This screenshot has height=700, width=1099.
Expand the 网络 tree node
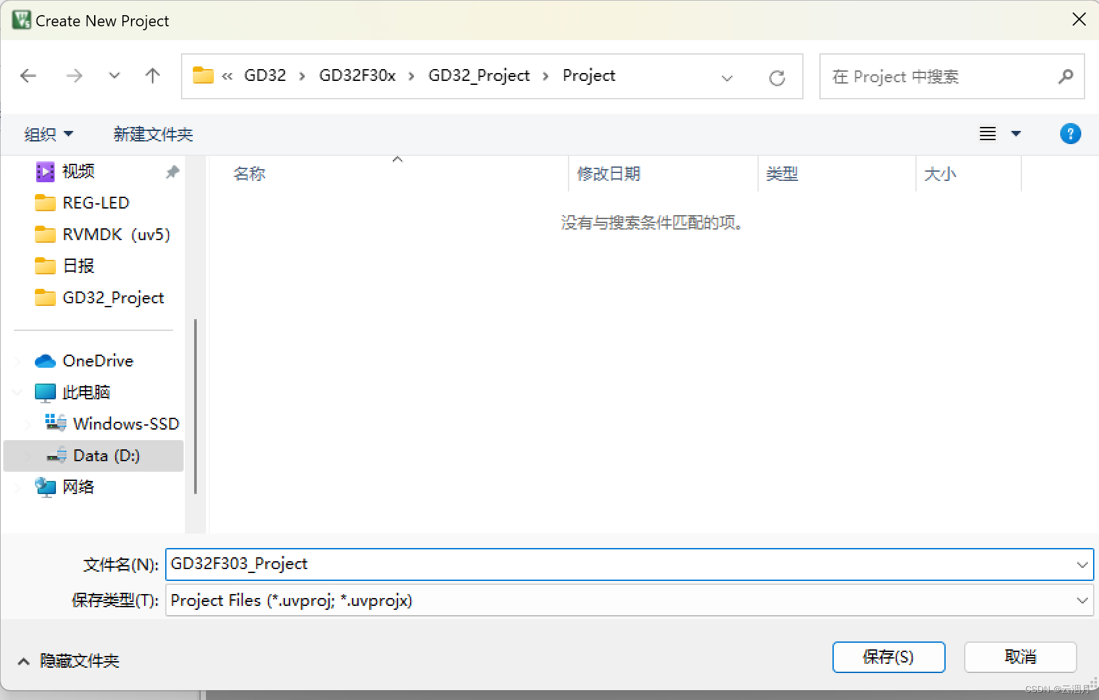[x=18, y=488]
